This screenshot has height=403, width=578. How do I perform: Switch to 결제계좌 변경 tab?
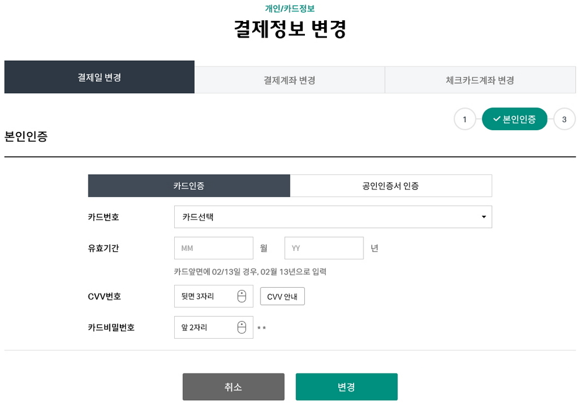(x=289, y=80)
